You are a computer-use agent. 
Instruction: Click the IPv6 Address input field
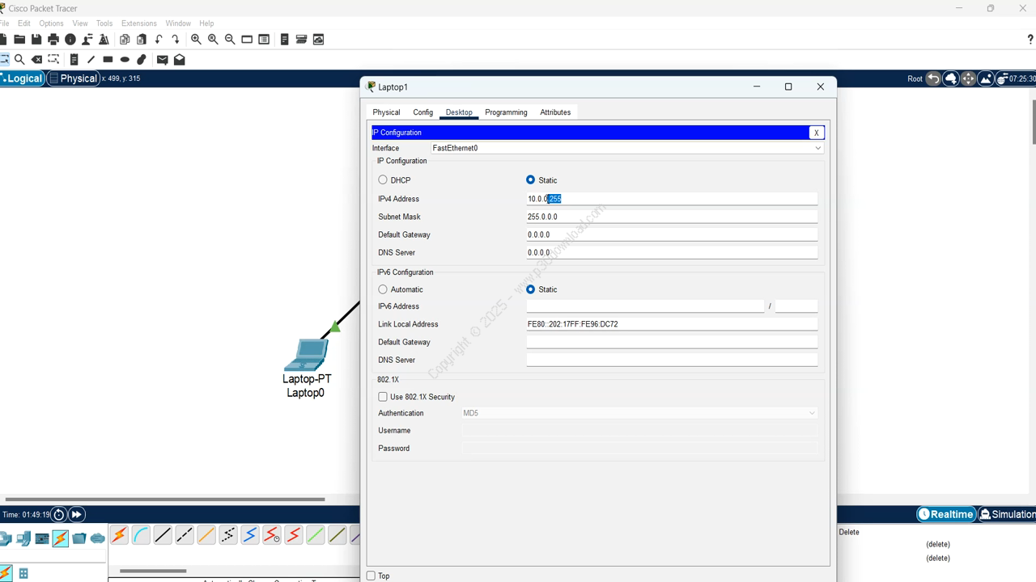pyautogui.click(x=645, y=306)
